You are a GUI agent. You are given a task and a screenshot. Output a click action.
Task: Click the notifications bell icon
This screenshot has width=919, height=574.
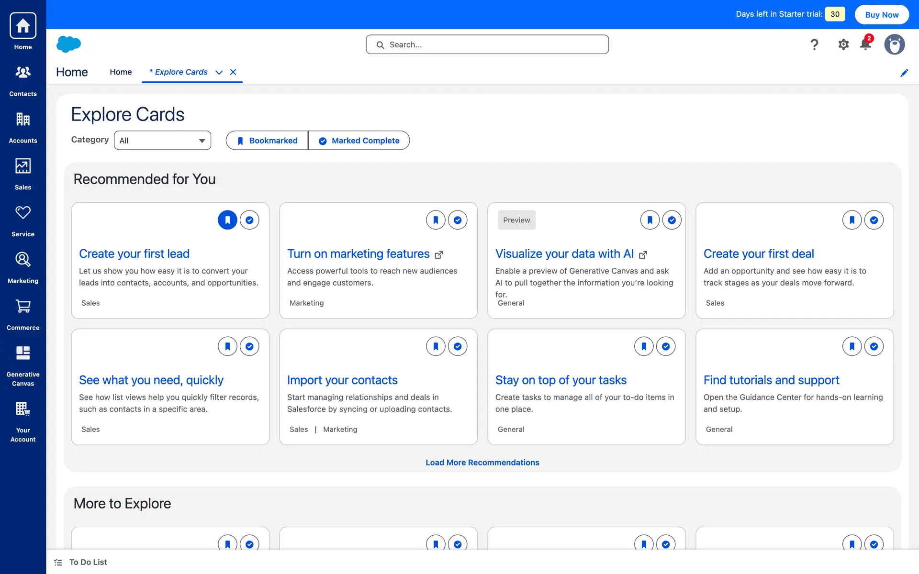(x=865, y=44)
